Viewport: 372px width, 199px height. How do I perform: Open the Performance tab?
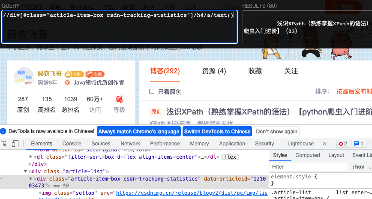(x=165, y=144)
